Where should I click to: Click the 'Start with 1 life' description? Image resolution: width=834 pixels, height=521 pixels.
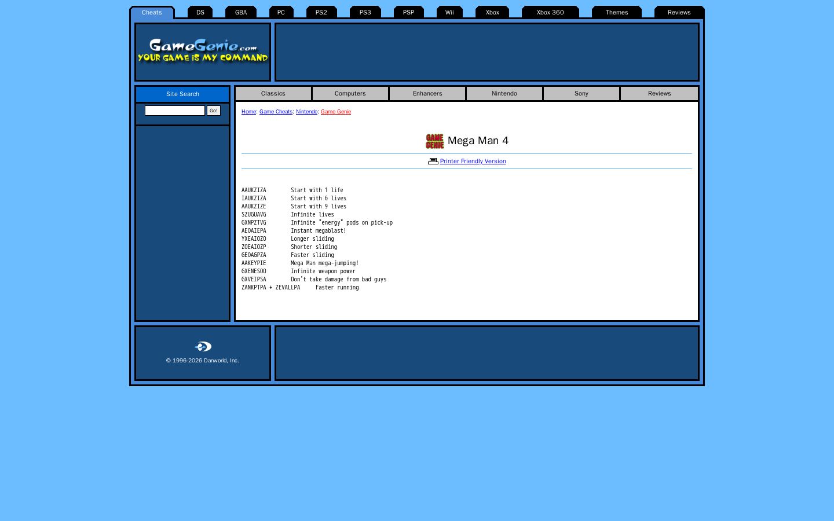pyautogui.click(x=317, y=190)
